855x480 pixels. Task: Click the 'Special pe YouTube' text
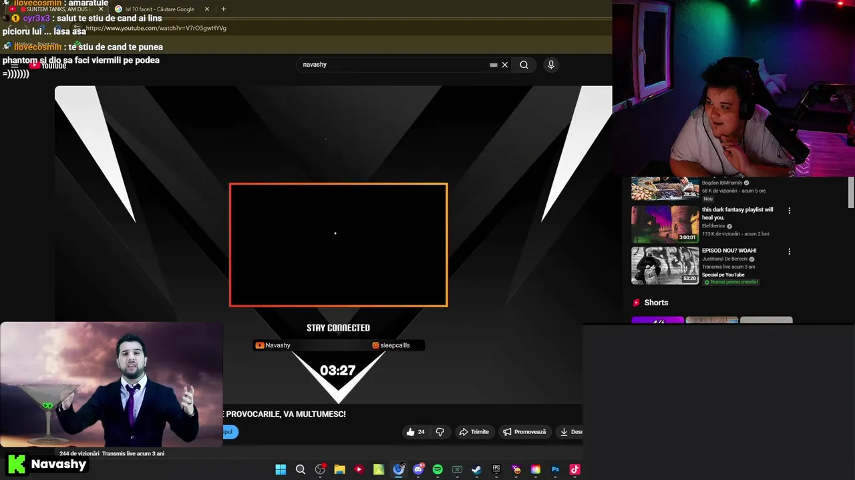[x=723, y=275]
